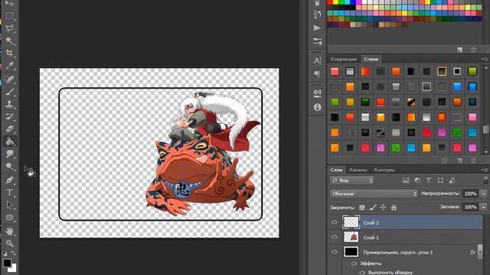Delete swatch with Swatches panel trash icon
490x275 pixels.
pyautogui.click(x=473, y=50)
